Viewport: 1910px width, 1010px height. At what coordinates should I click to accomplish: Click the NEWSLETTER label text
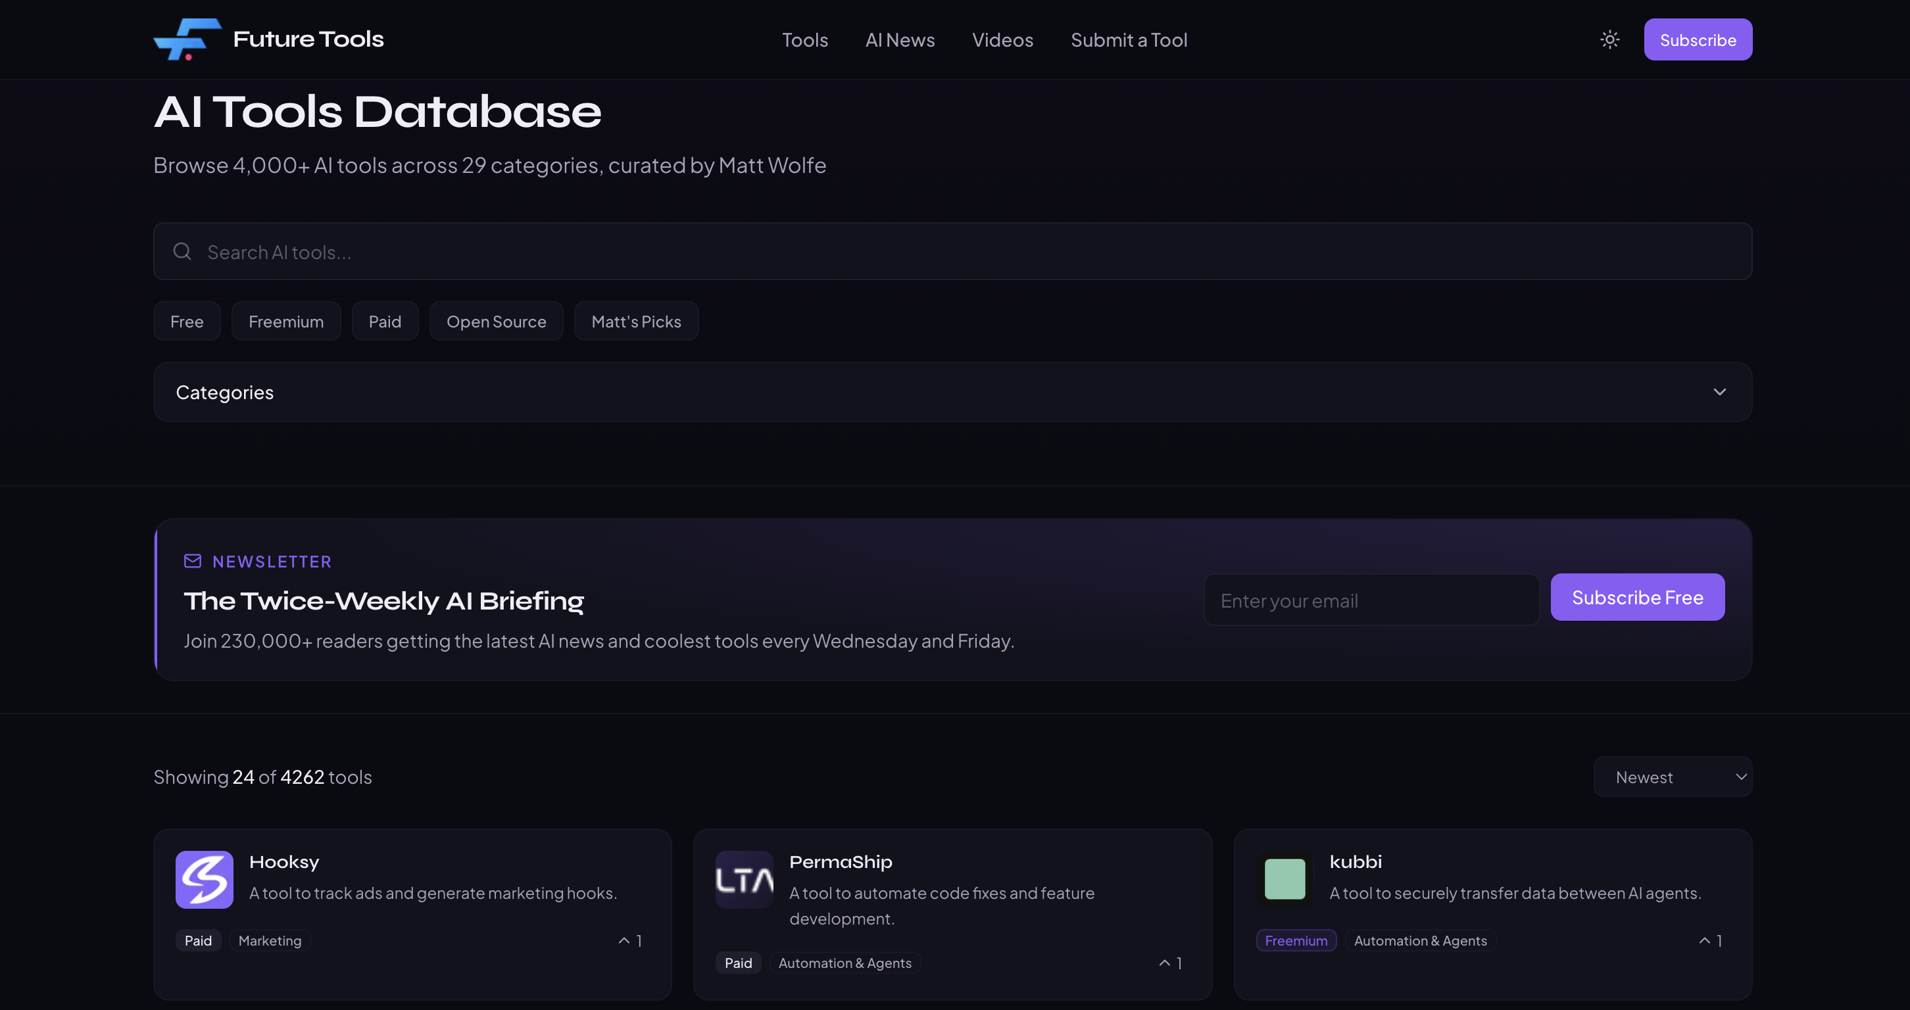[x=272, y=562]
